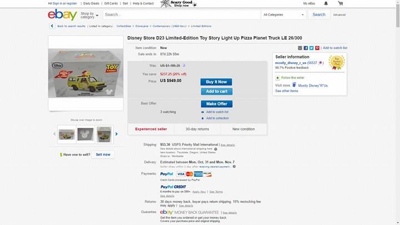Email this listing to a friend
Image resolution: width=400 pixels, height=225 pixels.
(x=300, y=48)
